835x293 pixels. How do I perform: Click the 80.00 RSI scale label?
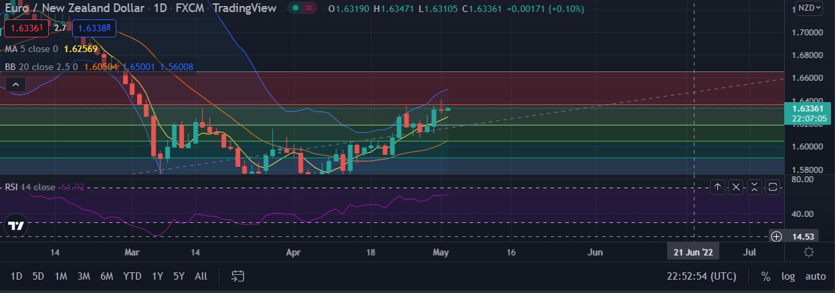click(802, 180)
